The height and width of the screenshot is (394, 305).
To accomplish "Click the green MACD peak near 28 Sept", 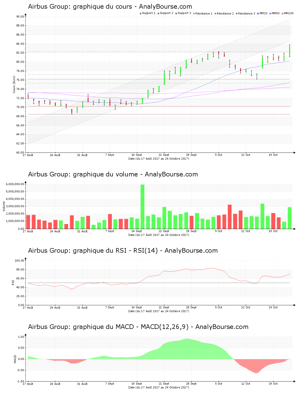I will 187,349.
